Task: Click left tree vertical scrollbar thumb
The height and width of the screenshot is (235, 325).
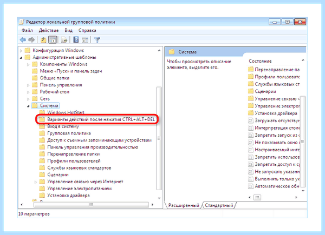Action: (x=159, y=138)
